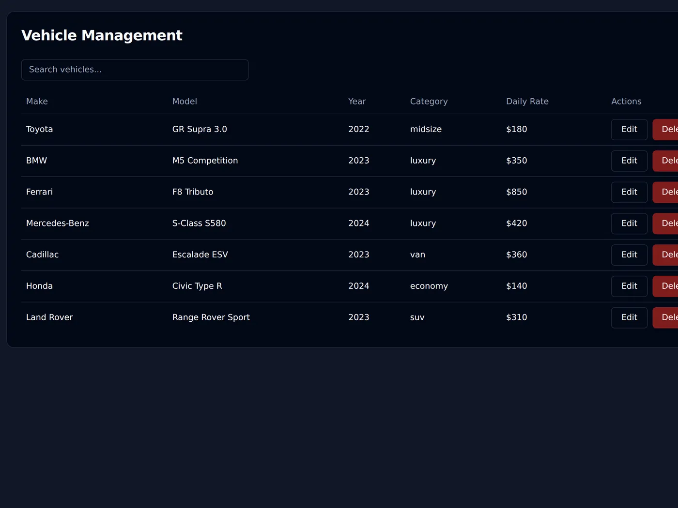Select the year 2023 in Cadillac row

pos(358,255)
